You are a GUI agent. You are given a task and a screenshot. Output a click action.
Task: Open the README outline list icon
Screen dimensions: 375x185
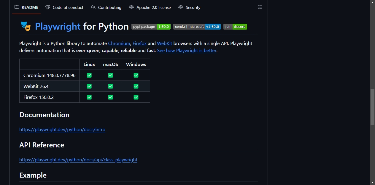[x=260, y=7]
